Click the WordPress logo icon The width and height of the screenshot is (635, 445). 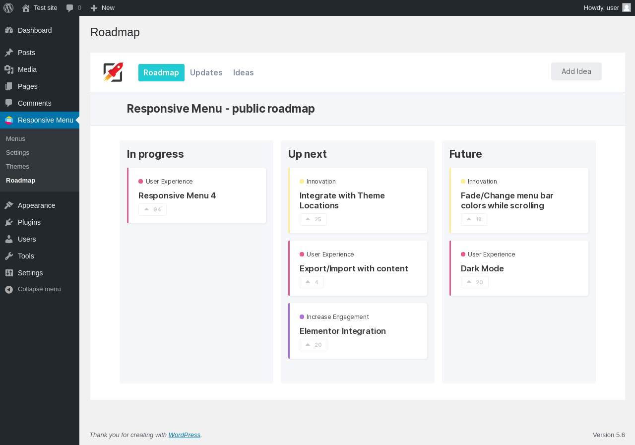click(8, 8)
